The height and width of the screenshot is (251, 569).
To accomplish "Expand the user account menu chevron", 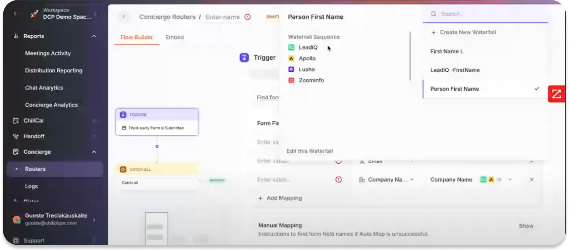I will click(x=94, y=220).
